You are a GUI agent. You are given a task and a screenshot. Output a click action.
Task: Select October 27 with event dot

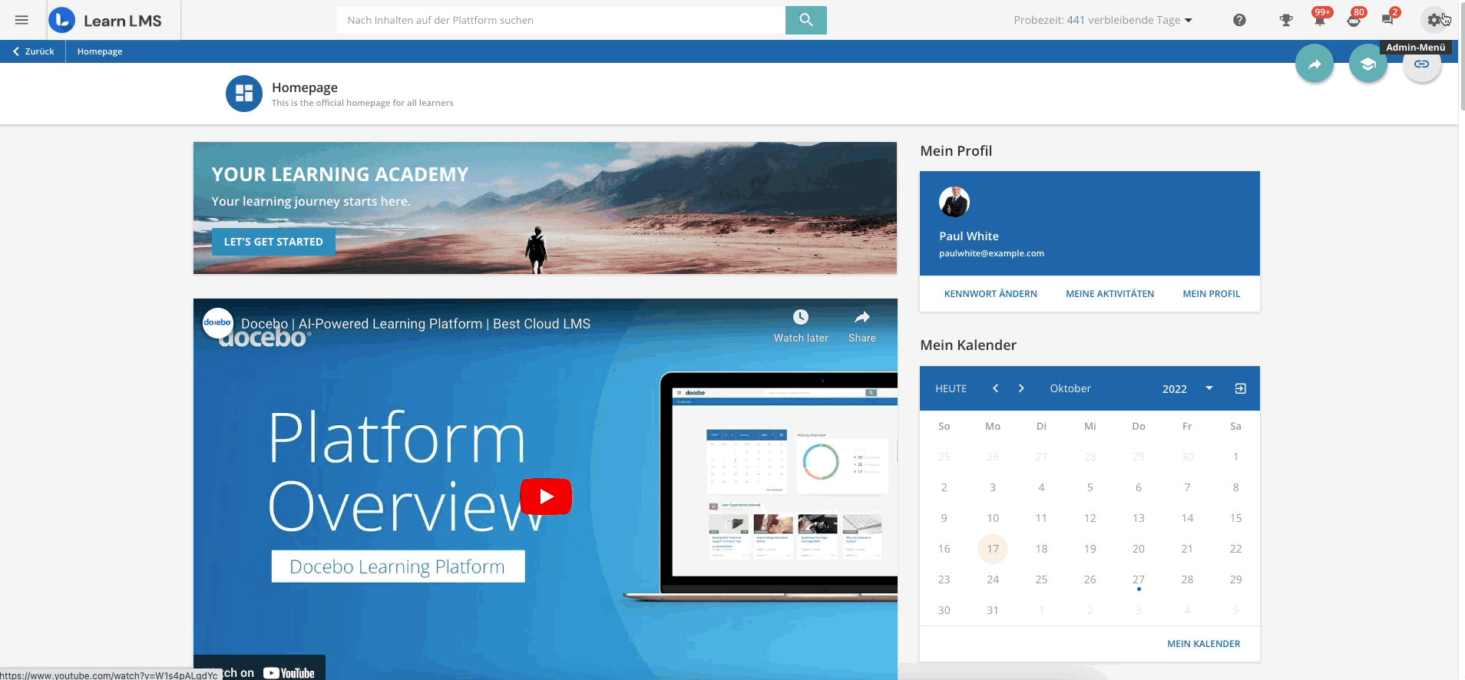[1138, 579]
